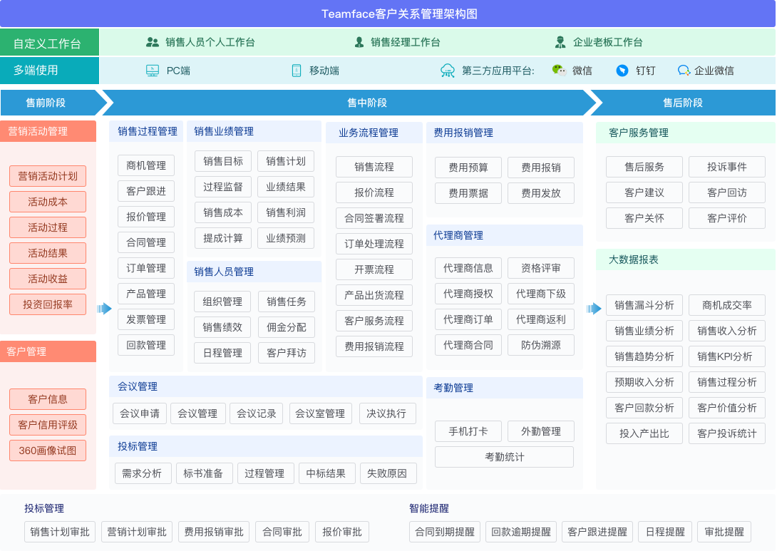777x556 pixels.
Task: Select the 移动端 mobile phone icon
Action: pos(296,70)
